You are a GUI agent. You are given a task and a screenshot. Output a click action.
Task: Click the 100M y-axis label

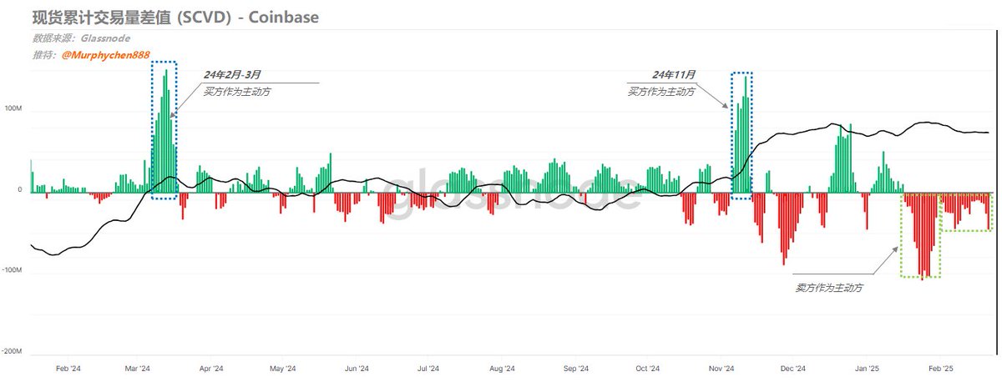click(15, 108)
